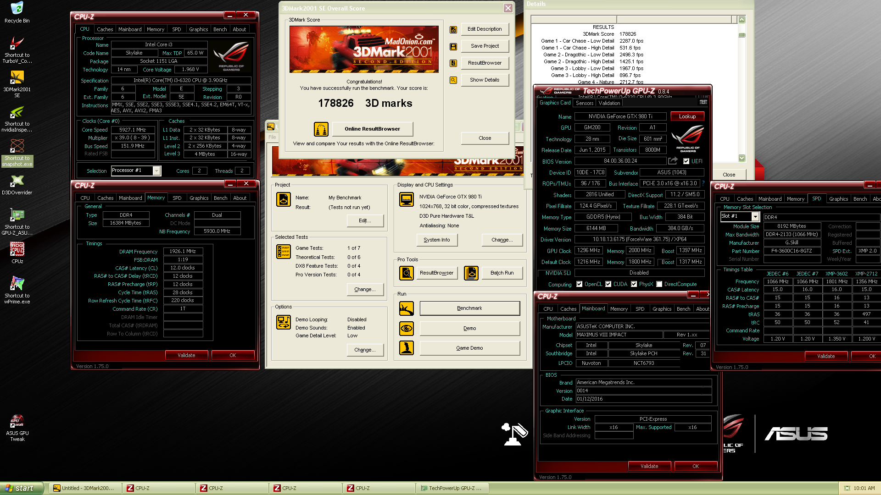Toggle the CUDA checkbox

click(608, 284)
